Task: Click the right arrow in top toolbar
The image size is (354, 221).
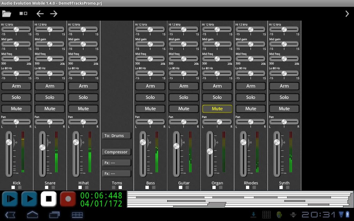Action: pos(54,14)
